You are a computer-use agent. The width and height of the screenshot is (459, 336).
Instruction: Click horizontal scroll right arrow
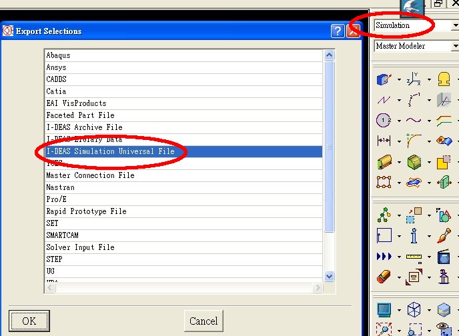click(x=318, y=288)
